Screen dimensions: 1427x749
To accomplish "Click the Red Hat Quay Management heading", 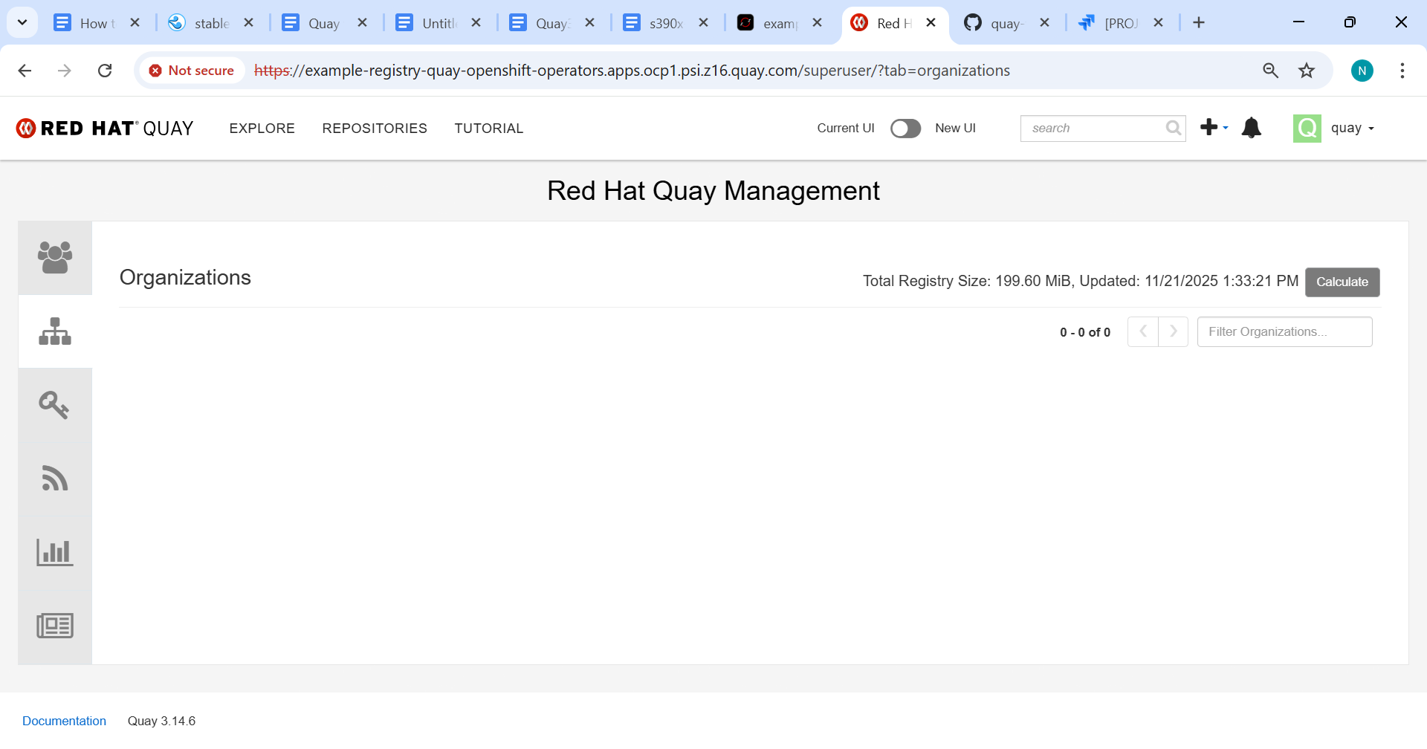I will [713, 191].
